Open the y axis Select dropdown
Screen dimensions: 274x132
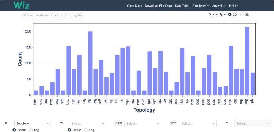(x=88, y=123)
